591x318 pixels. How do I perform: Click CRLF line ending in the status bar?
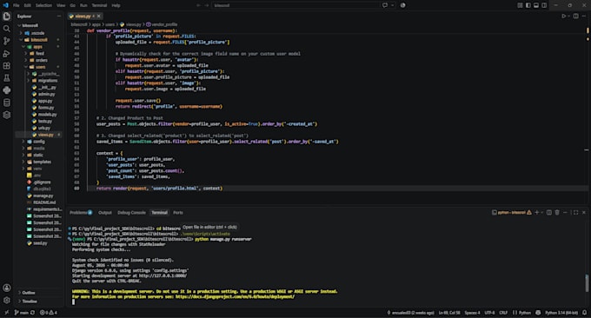click(x=503, y=313)
